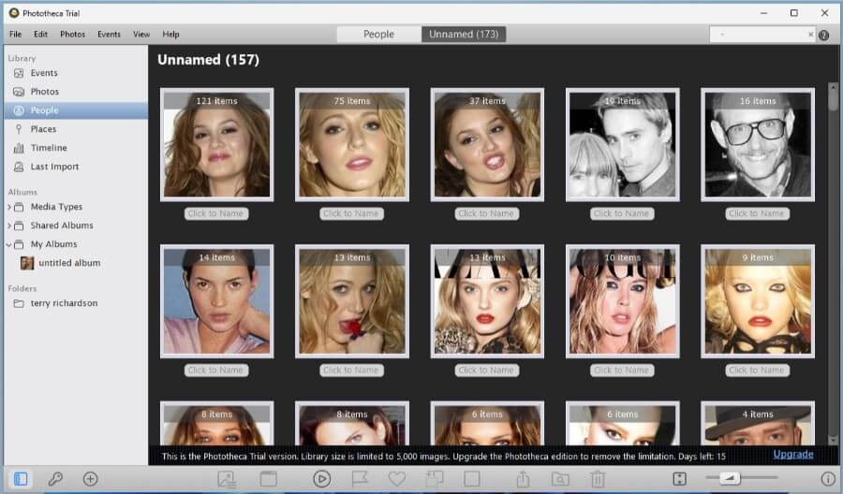Image resolution: width=843 pixels, height=494 pixels.
Task: Open the info panel icon
Action: click(828, 479)
